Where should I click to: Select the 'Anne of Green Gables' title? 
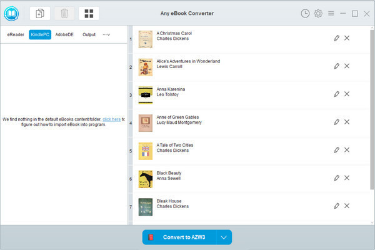click(177, 117)
